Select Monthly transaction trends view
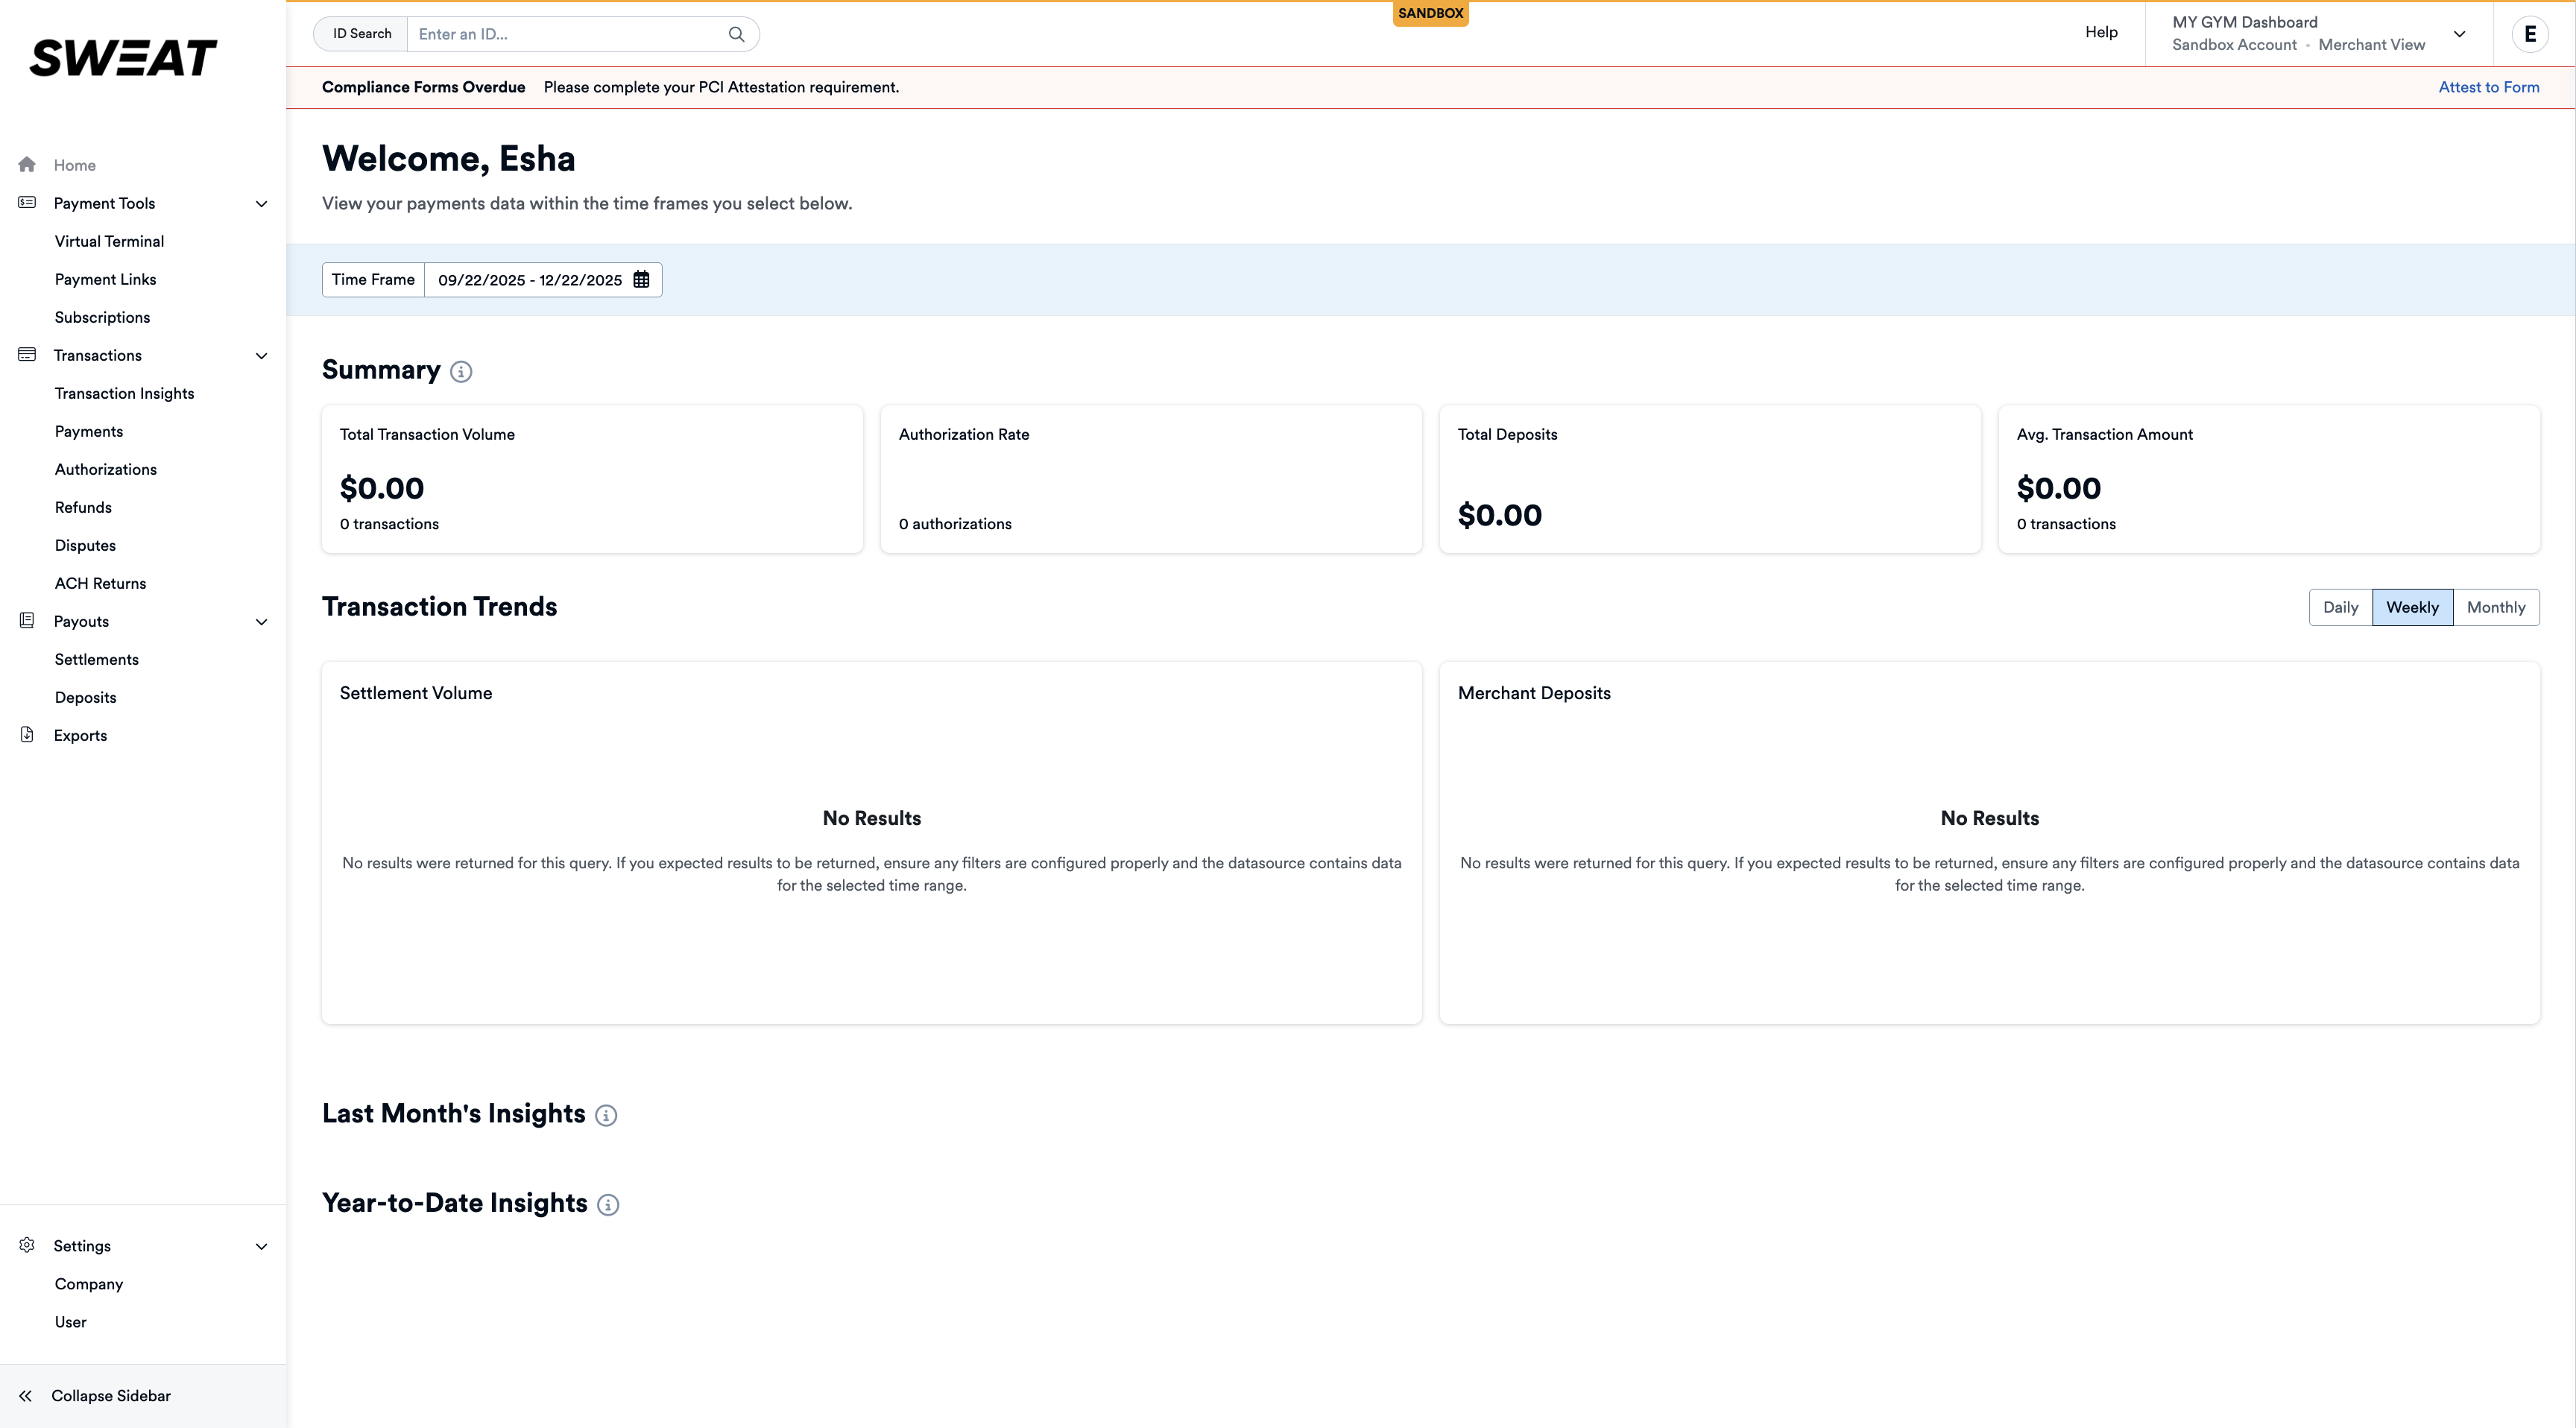 (x=2496, y=607)
